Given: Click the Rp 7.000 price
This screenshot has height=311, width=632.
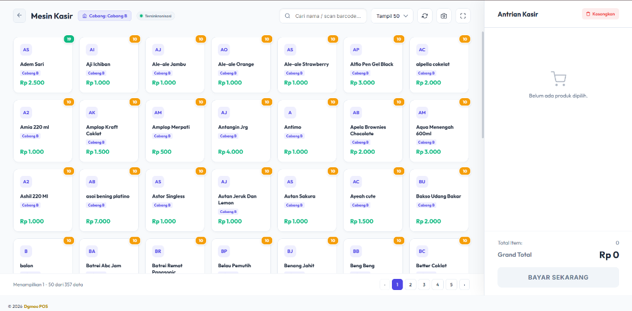Looking at the screenshot, I should click(98, 221).
